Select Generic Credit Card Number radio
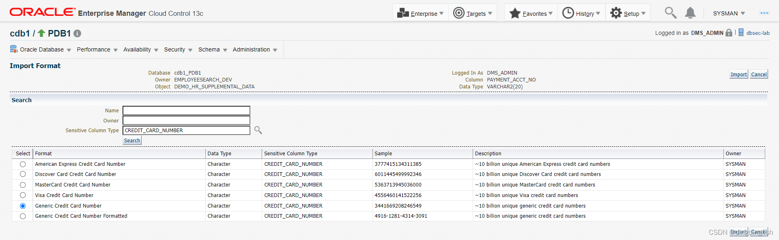This screenshot has width=779, height=240. pos(23,206)
